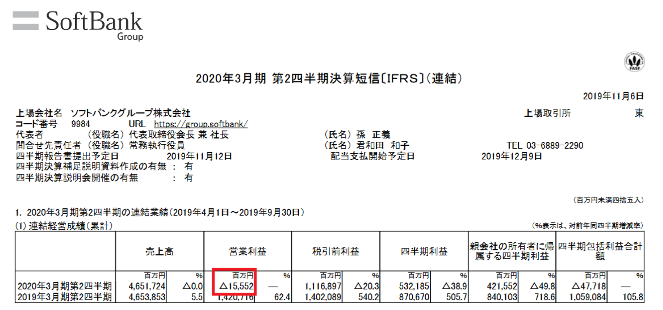Select the phone number 03-6889-2290

click(x=555, y=145)
